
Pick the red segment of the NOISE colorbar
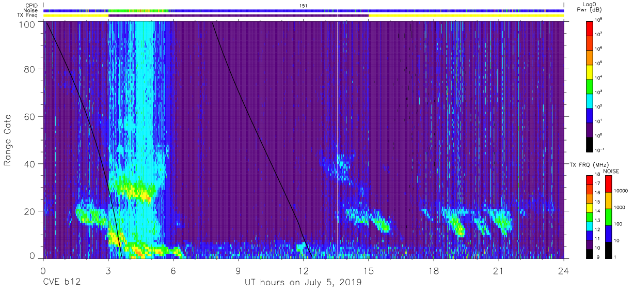(x=609, y=184)
